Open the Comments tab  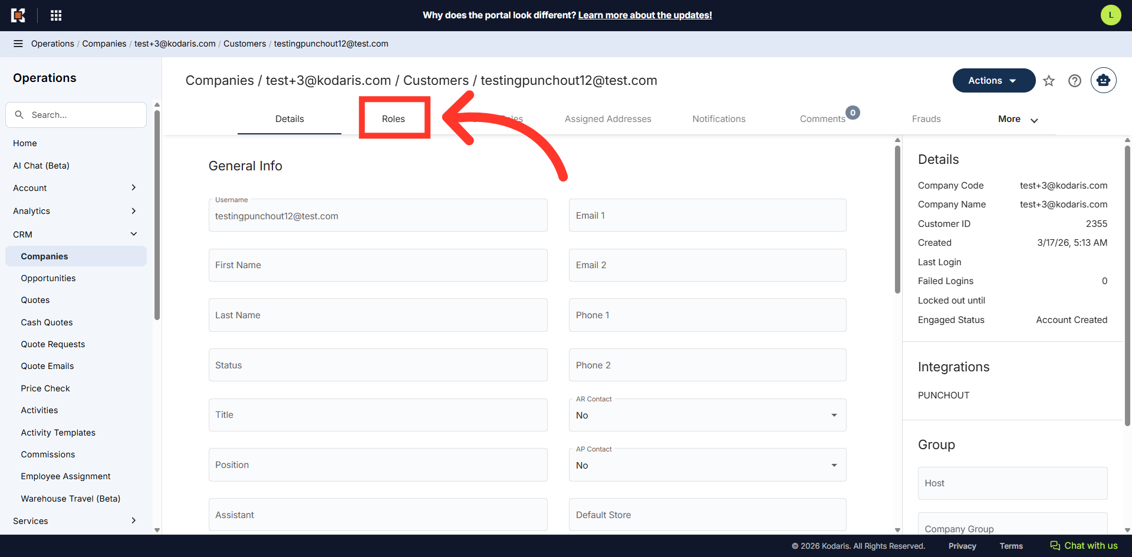[x=822, y=119]
